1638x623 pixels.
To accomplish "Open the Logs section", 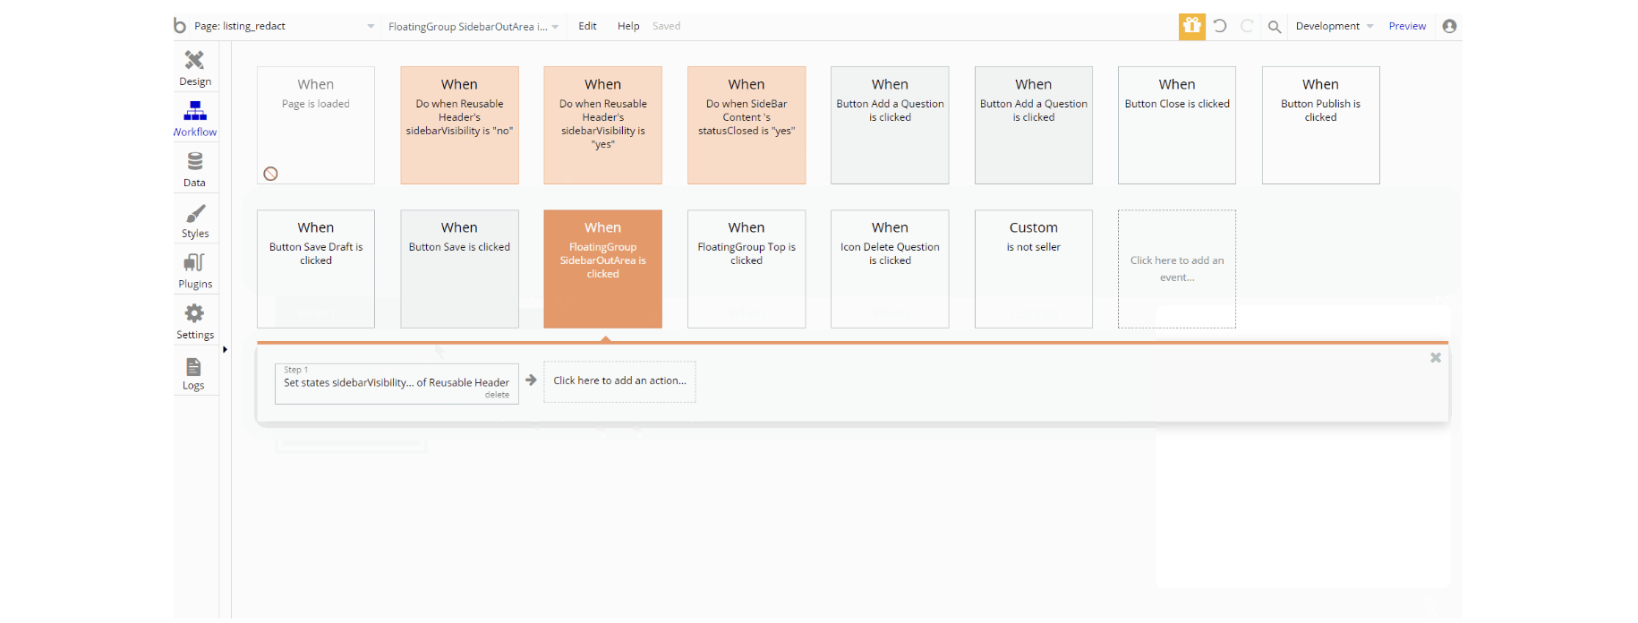I will tap(193, 373).
